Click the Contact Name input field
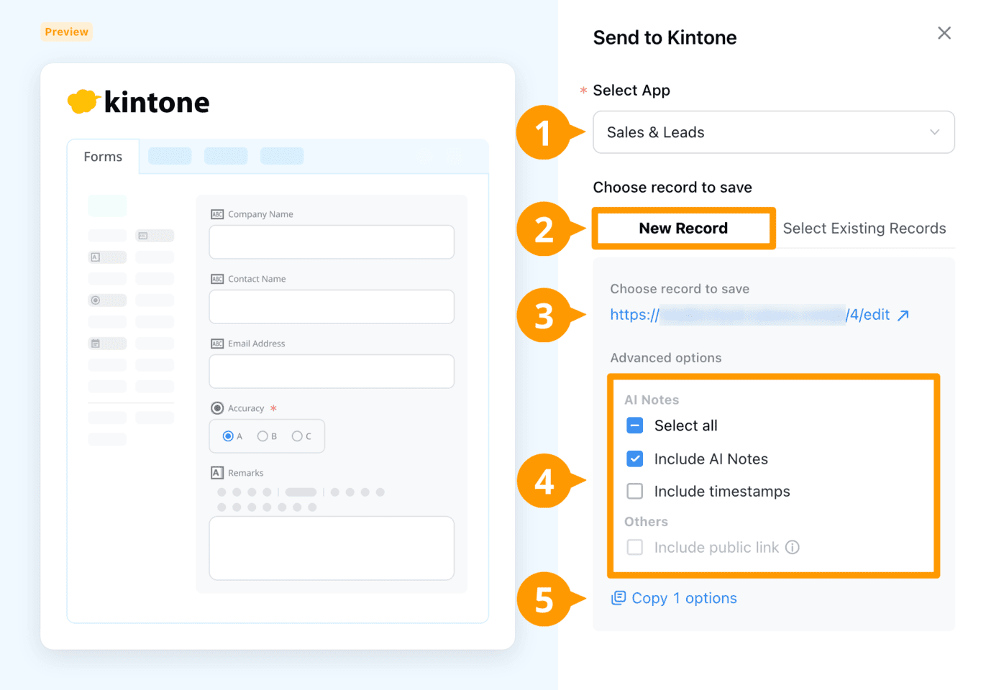The width and height of the screenshot is (986, 690). point(332,307)
